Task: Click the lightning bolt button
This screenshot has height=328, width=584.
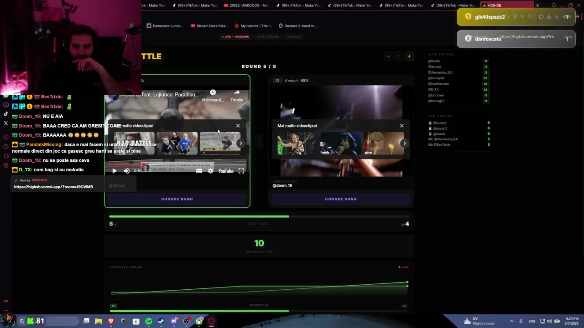Action: point(409,56)
